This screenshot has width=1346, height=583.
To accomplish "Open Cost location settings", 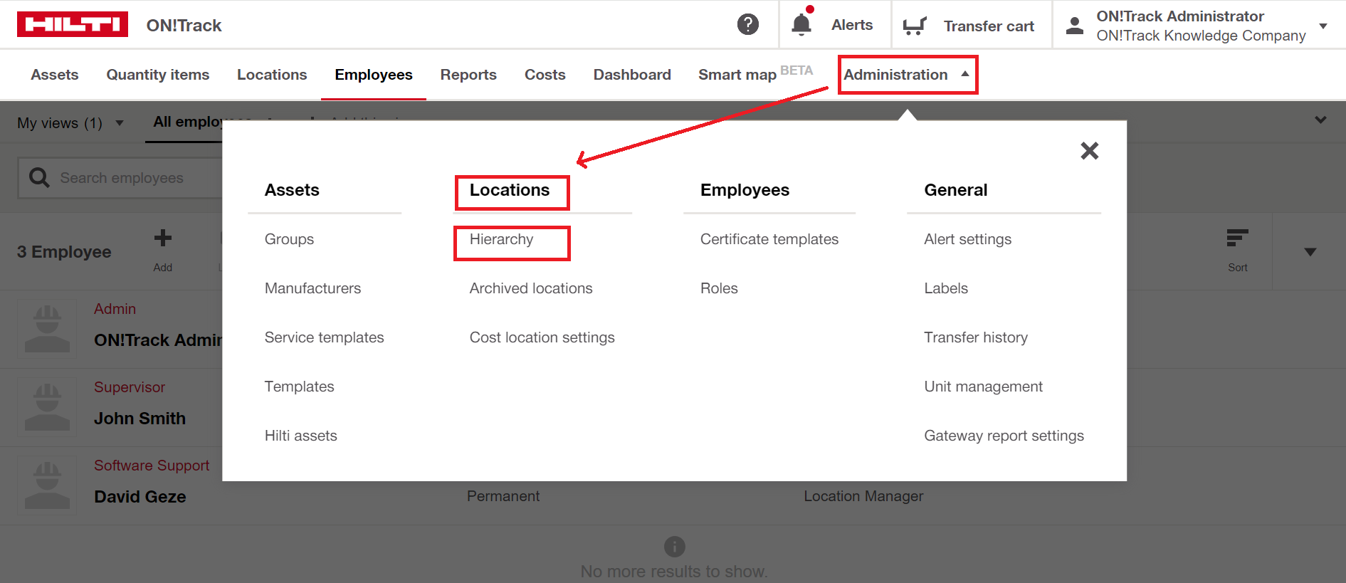I will 542,337.
